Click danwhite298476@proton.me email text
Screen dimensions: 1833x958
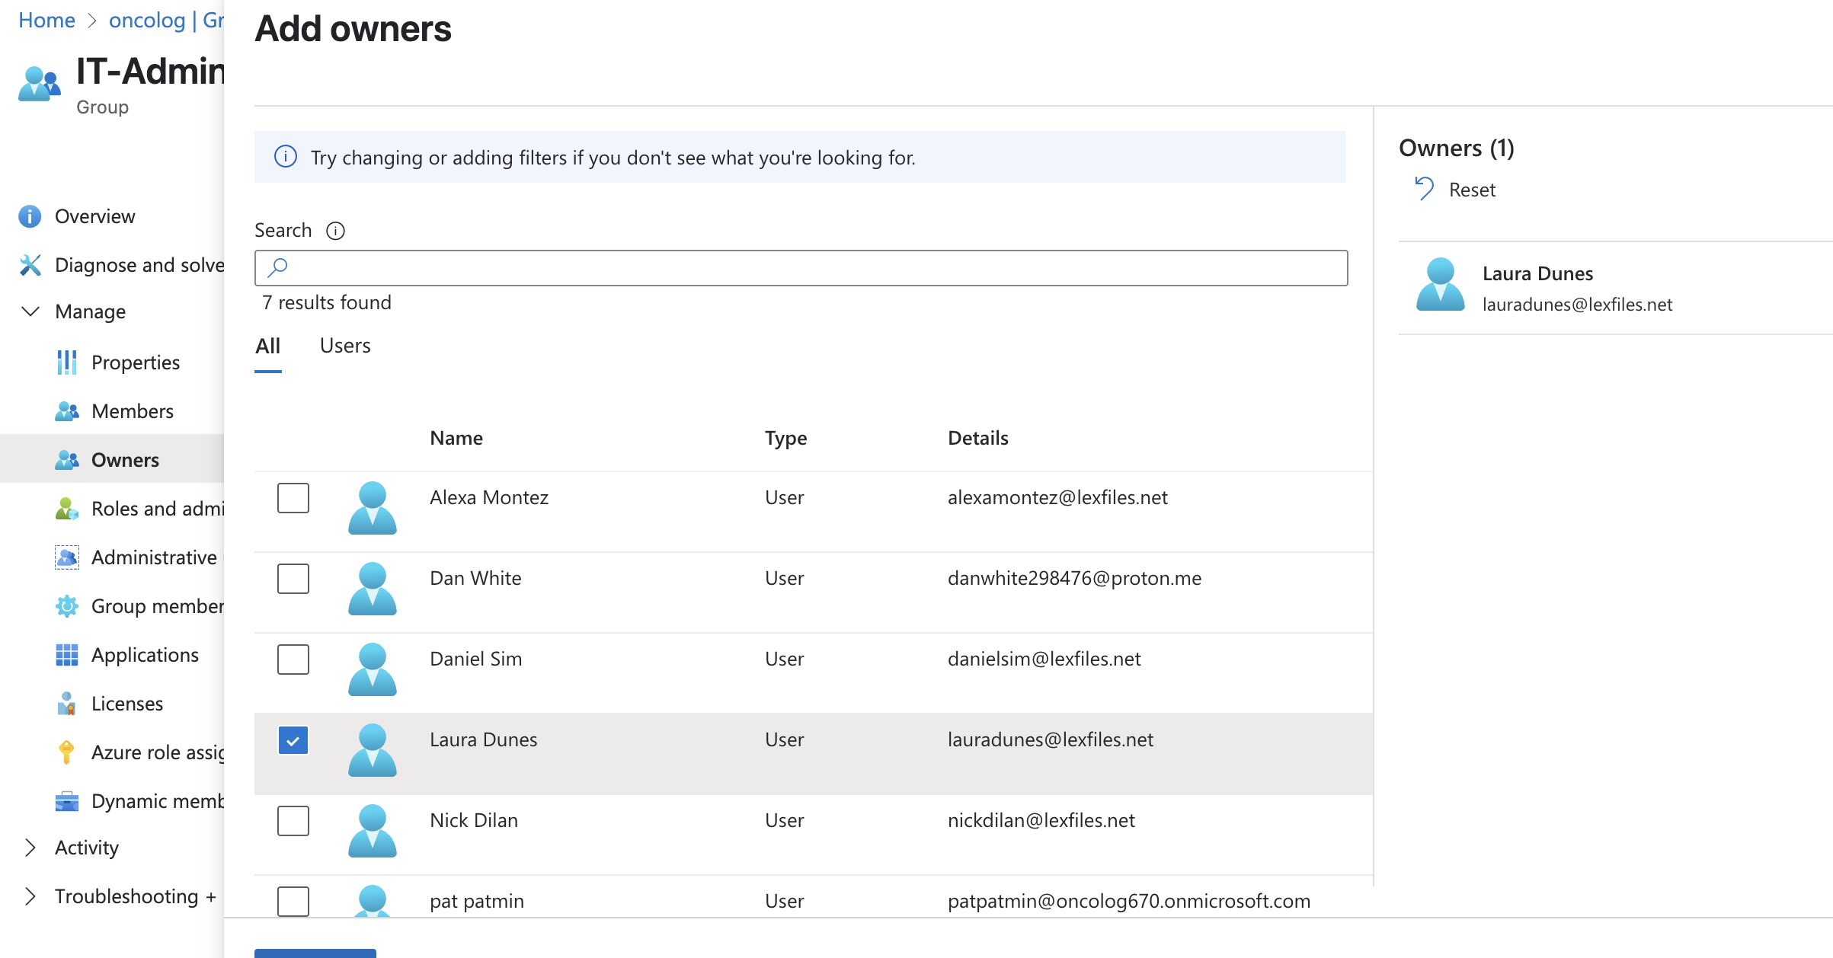(1074, 578)
